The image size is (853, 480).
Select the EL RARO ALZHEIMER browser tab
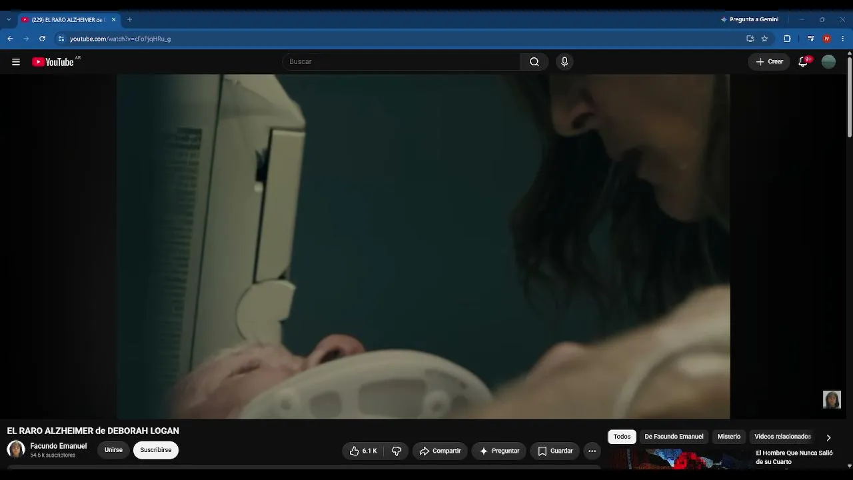click(69, 20)
